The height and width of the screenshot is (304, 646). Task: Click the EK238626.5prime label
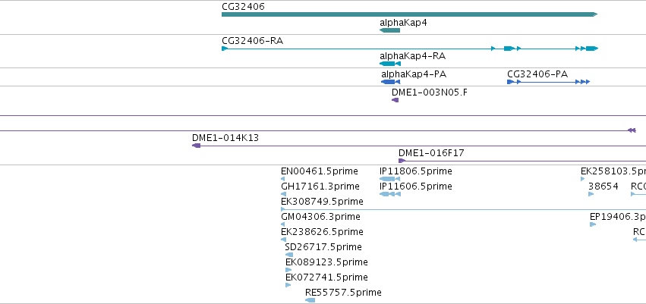[x=322, y=231]
